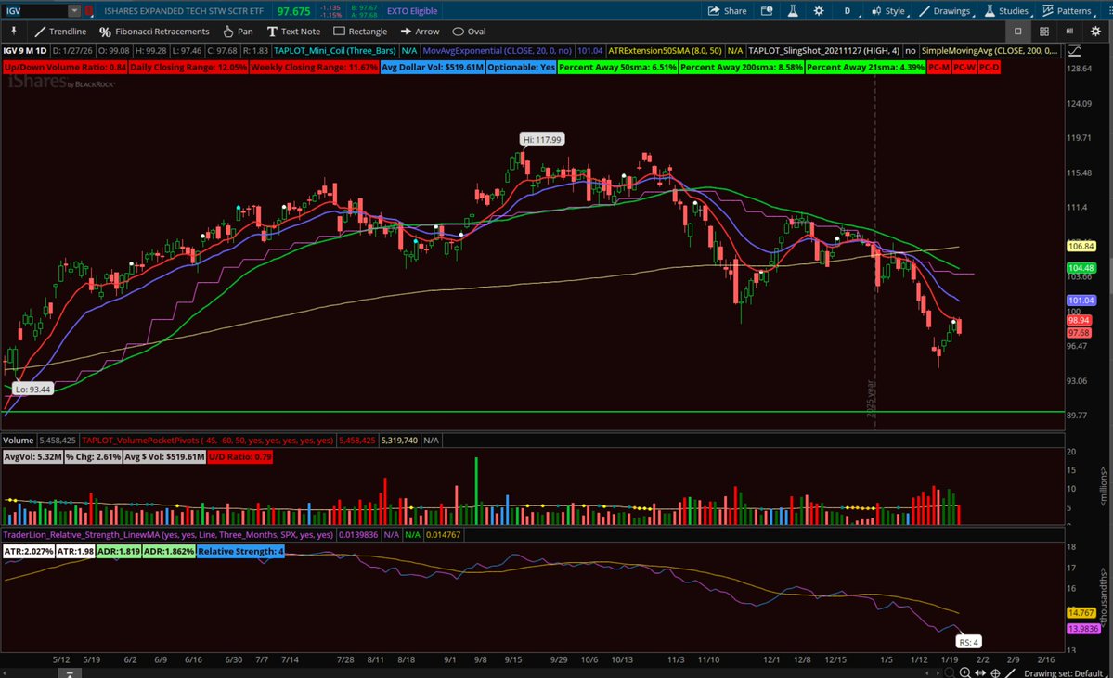Click the Optionable: Yes label
The height and width of the screenshot is (678, 1113).
pos(521,68)
